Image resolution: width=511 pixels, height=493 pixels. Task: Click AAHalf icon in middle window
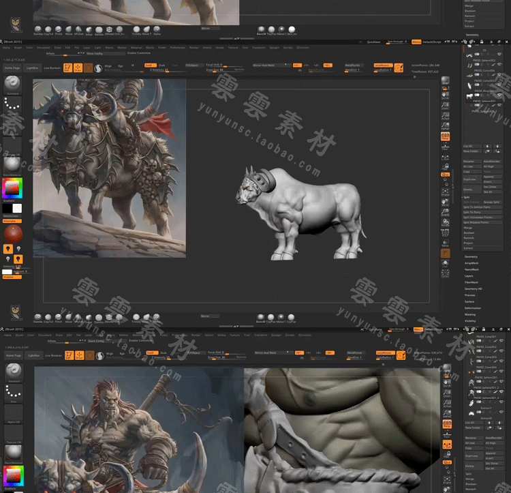[445, 126]
